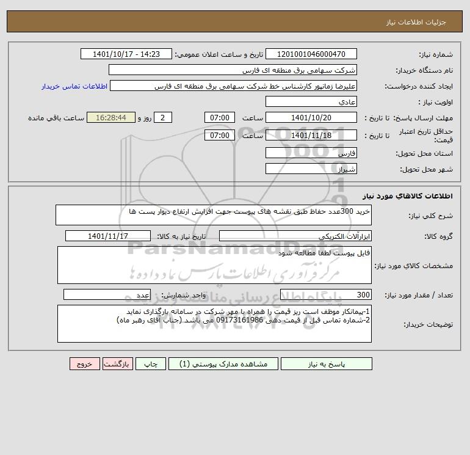Click goods need date 1401/11/17
Screen dimensions: 470x455
108,236
